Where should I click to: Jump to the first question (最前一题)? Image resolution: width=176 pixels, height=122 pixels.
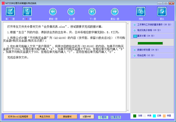point(53,12)
